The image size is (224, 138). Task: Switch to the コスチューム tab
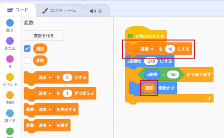click(x=60, y=11)
